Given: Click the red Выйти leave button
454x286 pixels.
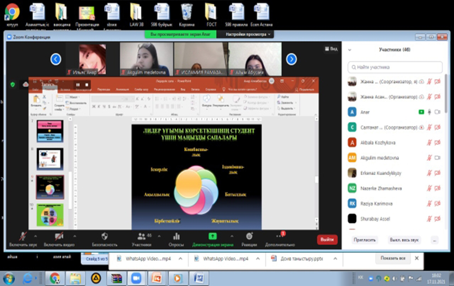Looking at the screenshot, I should coord(327,239).
